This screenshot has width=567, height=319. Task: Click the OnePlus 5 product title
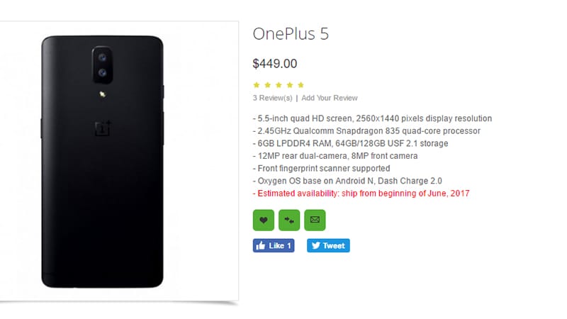tap(291, 34)
